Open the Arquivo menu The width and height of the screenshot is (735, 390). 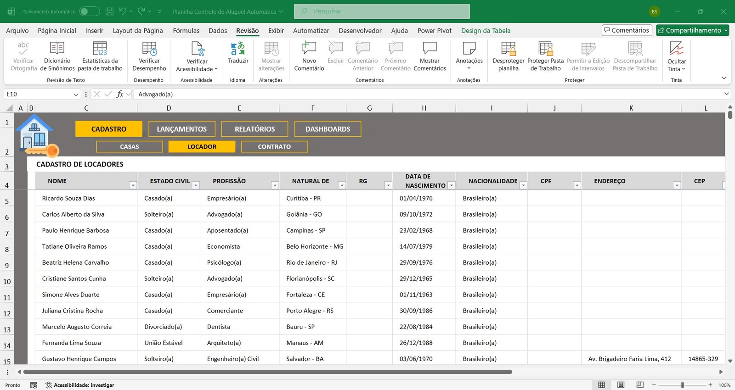pos(17,31)
